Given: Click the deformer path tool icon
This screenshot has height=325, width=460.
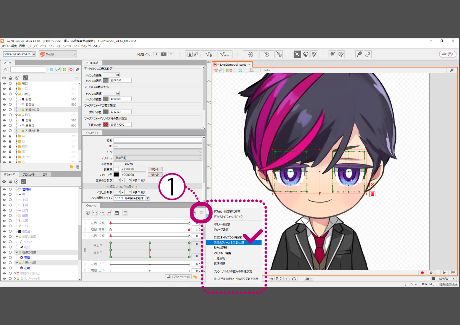Looking at the screenshot, I should [279, 54].
